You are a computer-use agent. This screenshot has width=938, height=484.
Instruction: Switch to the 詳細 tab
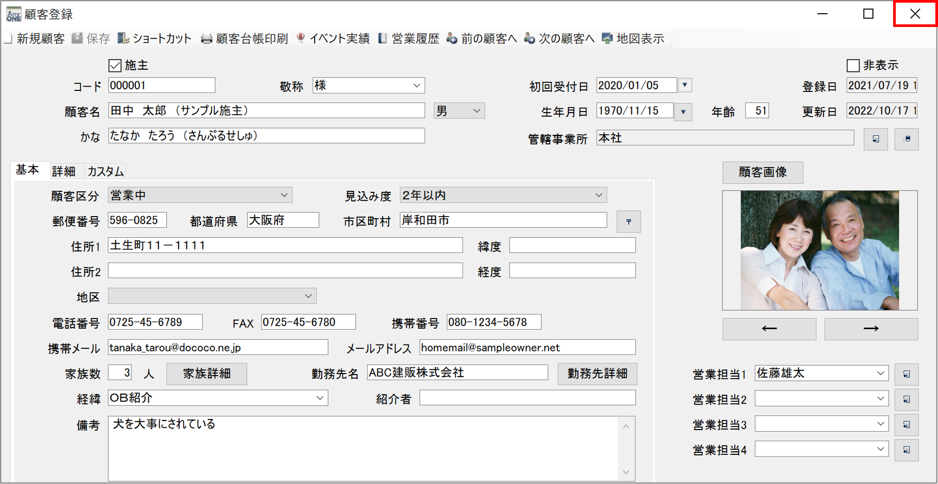pyautogui.click(x=64, y=171)
